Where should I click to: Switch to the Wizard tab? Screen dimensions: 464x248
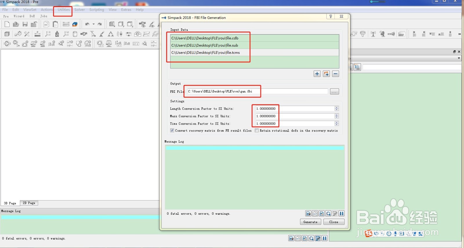19,16
